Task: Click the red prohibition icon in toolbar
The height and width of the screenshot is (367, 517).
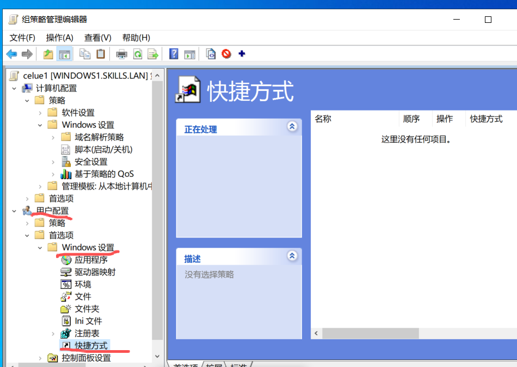Action: click(226, 54)
